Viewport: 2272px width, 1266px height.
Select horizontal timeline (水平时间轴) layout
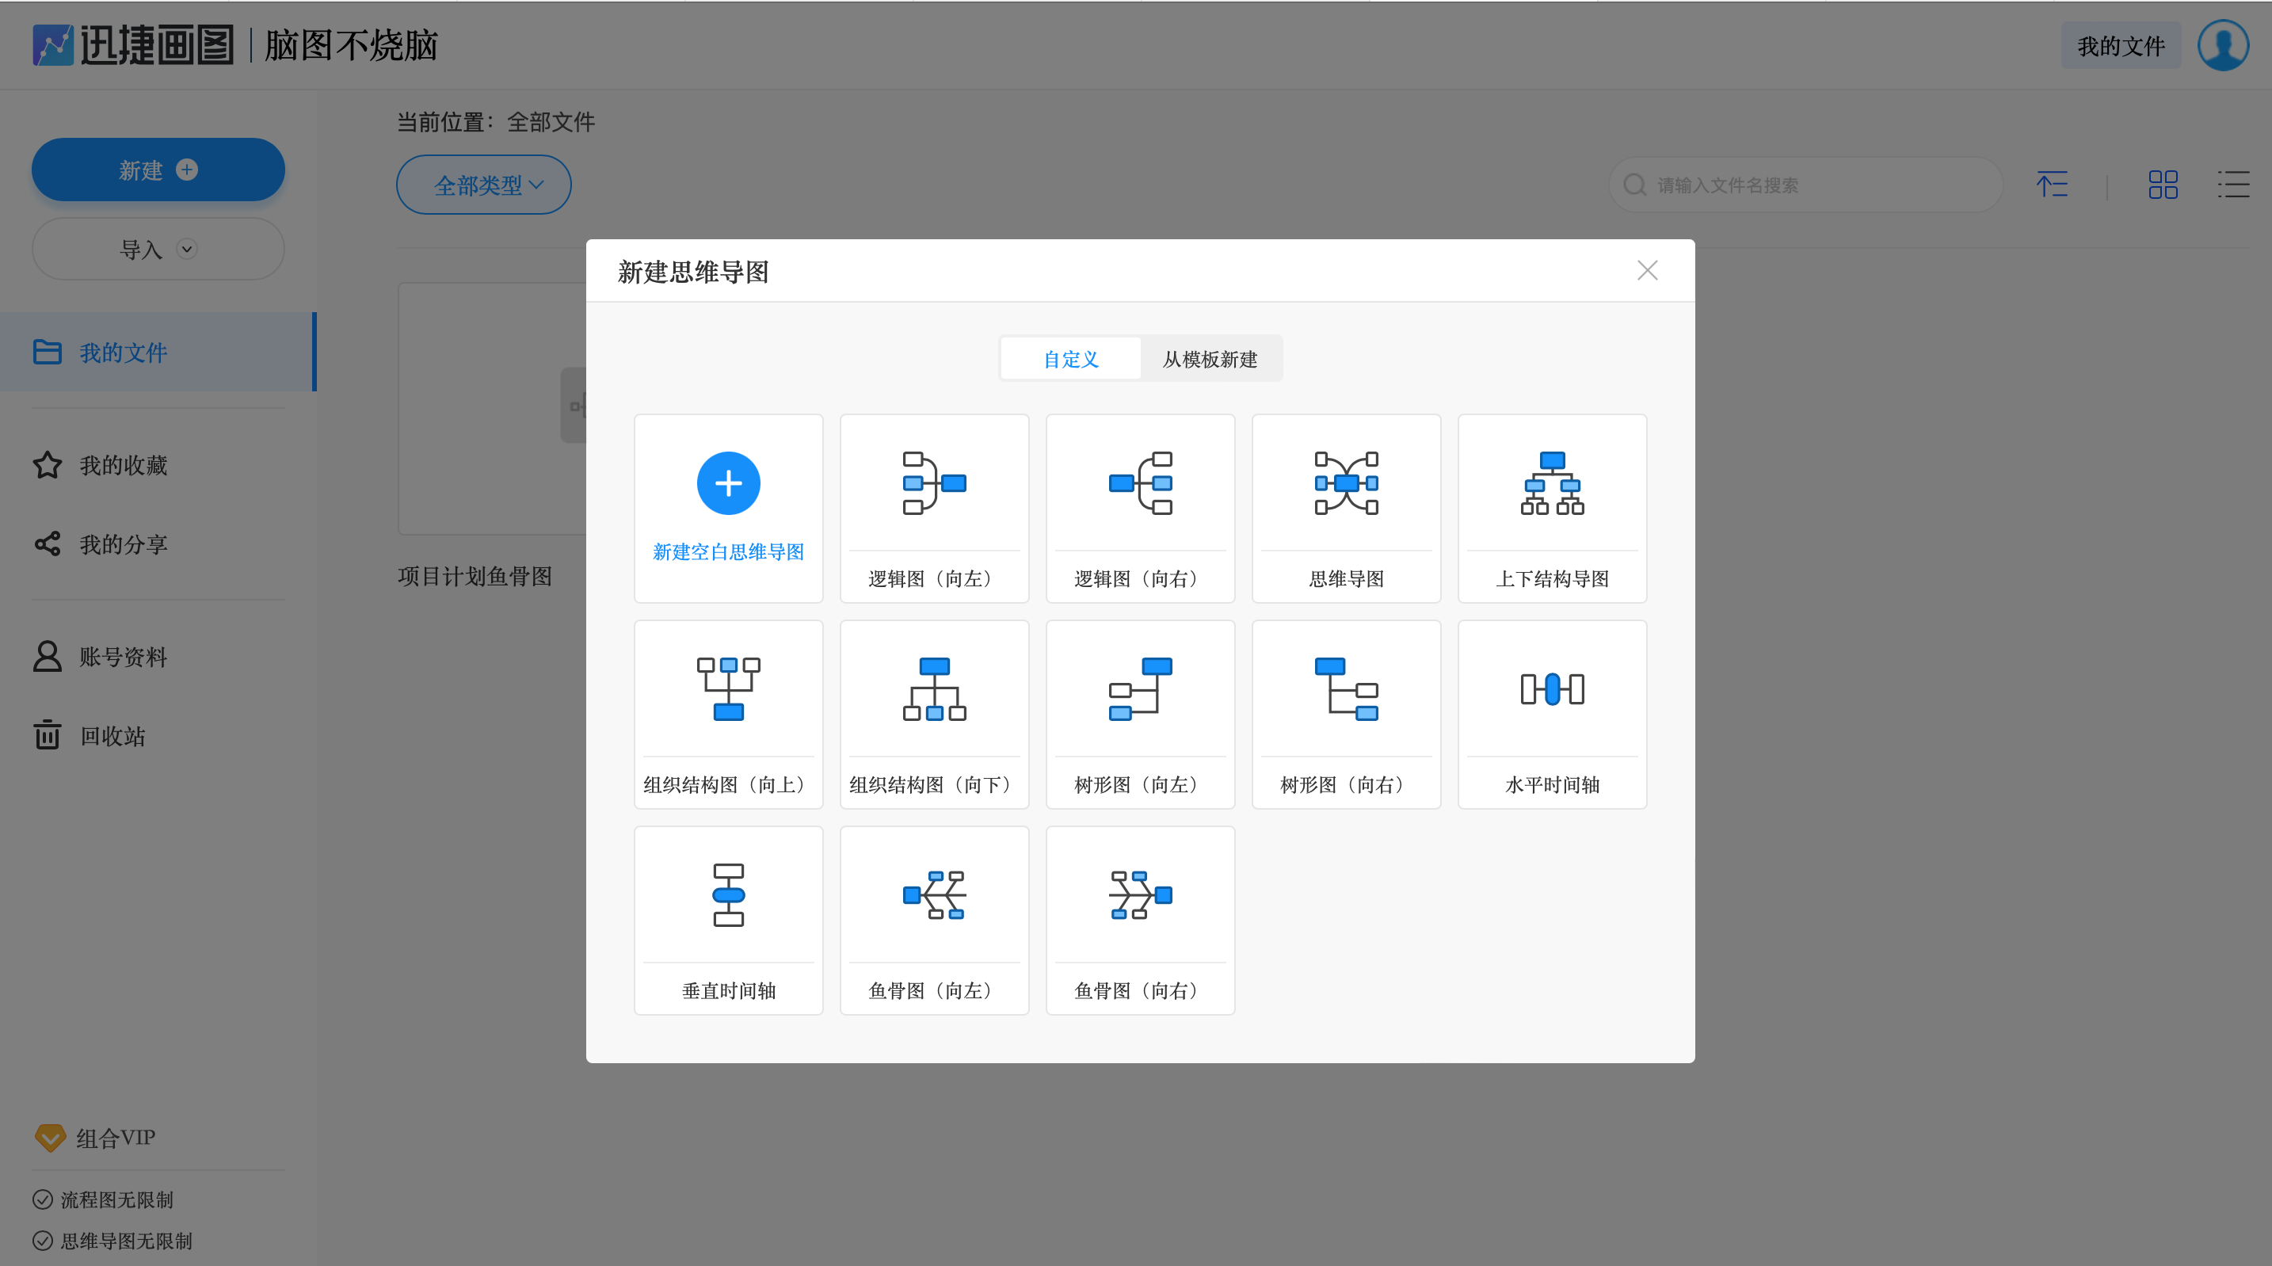click(1551, 714)
